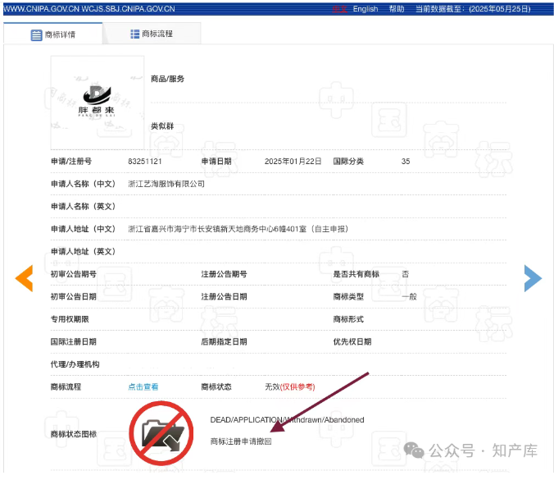Click the withdrawn status folder icon

(x=161, y=431)
